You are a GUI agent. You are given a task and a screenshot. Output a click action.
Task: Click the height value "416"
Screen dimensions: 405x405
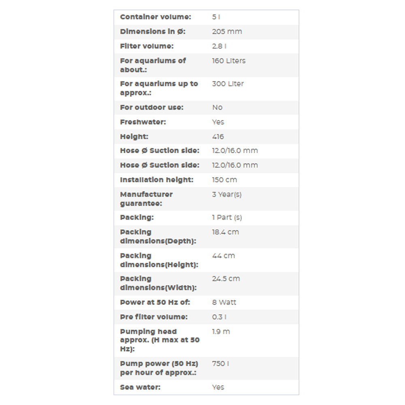(218, 136)
